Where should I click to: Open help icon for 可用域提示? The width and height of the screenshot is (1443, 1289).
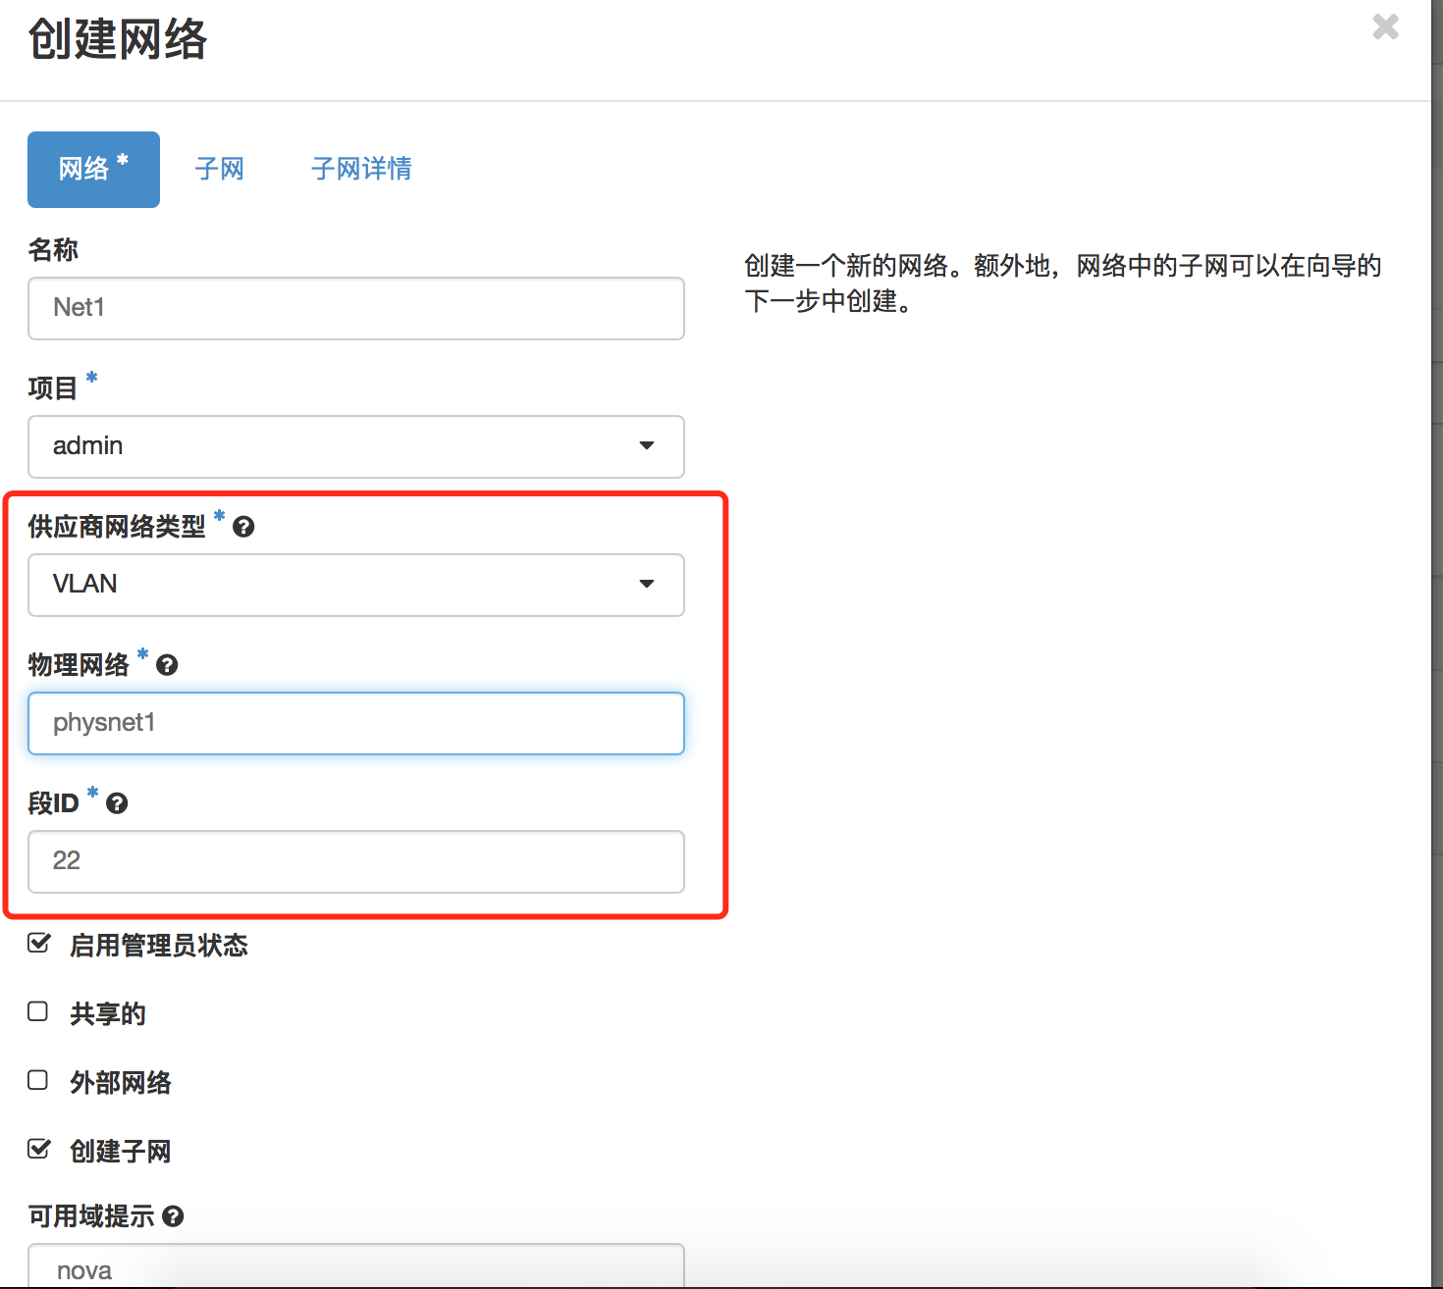[x=173, y=1216]
